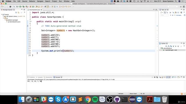Toggle Word Wrap in Console toolbar
186x104 pixels.
tap(165, 77)
